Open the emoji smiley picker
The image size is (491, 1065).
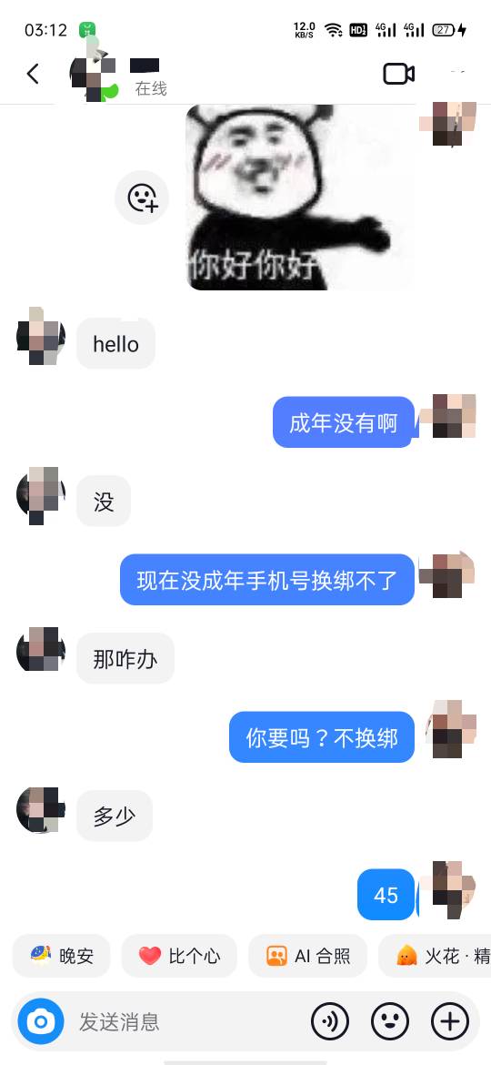(x=390, y=1020)
